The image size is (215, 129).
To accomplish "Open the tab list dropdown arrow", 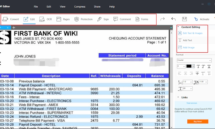I will point(171,28).
